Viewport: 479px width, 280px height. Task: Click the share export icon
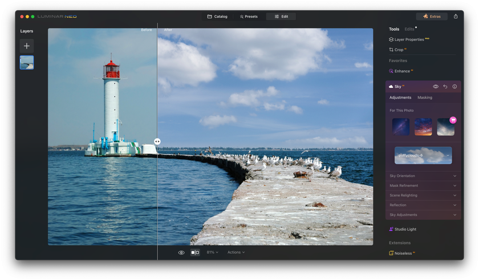[x=456, y=17]
